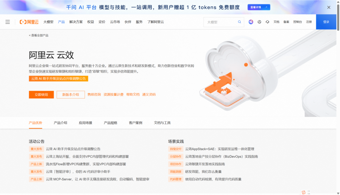
Task: Open 流水线Flow新增VPC构建集群 announcement
Action: click(x=86, y=164)
